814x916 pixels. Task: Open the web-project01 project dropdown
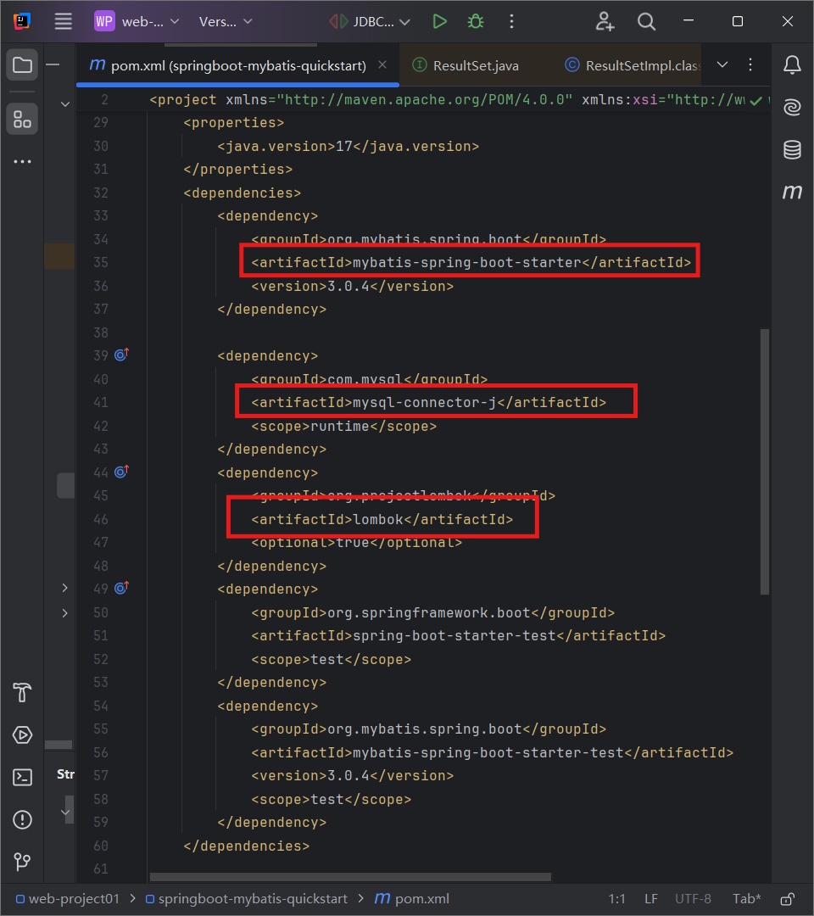pos(137,21)
